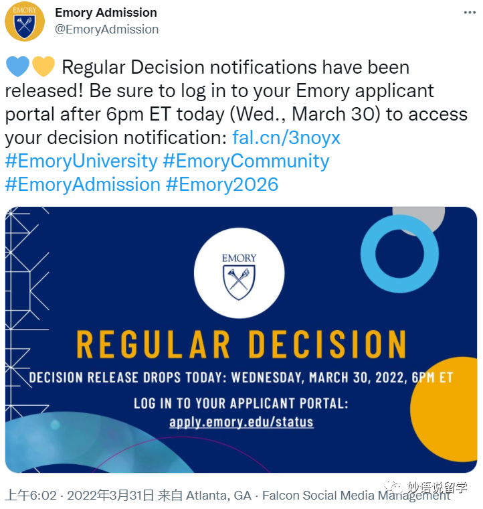Open the @EmoryAdmission handle link

pyautogui.click(x=106, y=29)
